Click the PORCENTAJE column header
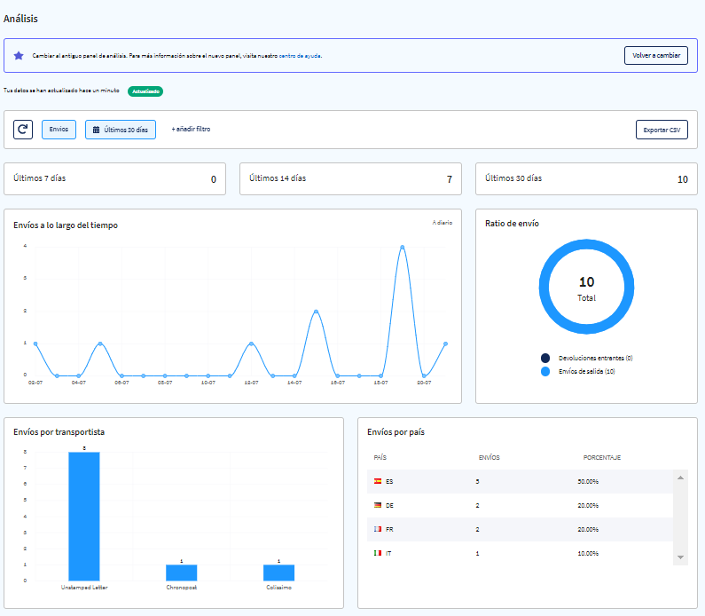Screen dimensions: 705x616 click(x=602, y=458)
